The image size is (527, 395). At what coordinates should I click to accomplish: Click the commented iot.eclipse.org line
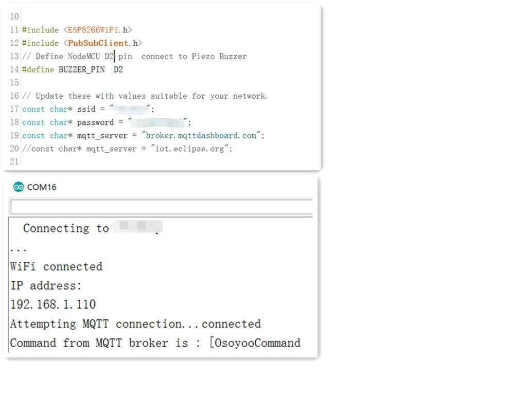click(x=128, y=149)
